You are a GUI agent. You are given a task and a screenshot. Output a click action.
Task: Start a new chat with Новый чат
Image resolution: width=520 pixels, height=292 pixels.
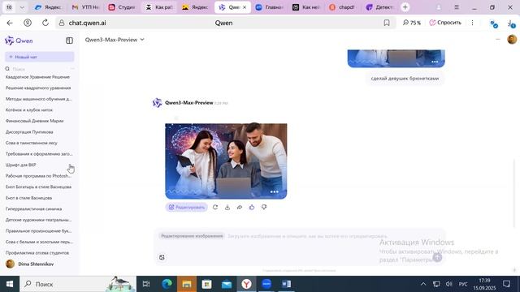(39, 57)
